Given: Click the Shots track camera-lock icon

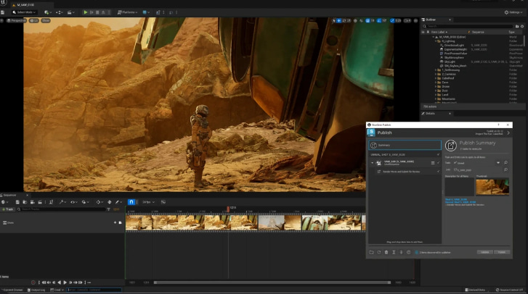Looking at the screenshot, I should click(x=121, y=222).
